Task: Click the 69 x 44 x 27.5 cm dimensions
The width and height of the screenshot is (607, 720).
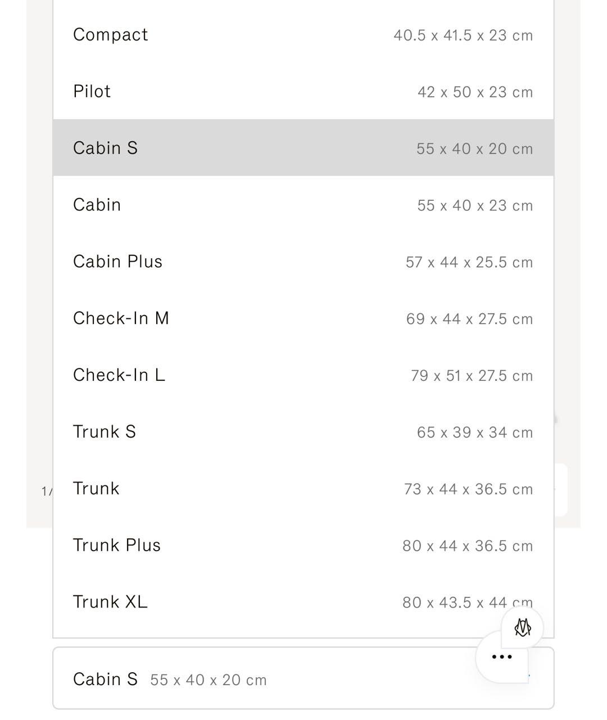Action: (469, 319)
